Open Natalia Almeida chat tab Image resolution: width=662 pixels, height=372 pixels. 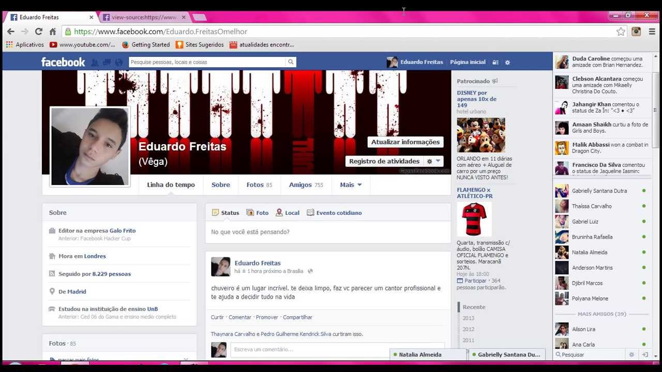click(x=428, y=355)
